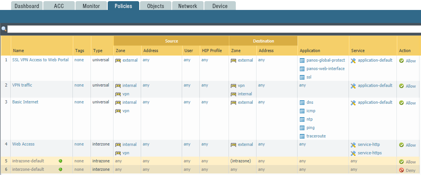This screenshot has width=421, height=175.
Task: Click the traceroute application icon
Action: coord(302,136)
